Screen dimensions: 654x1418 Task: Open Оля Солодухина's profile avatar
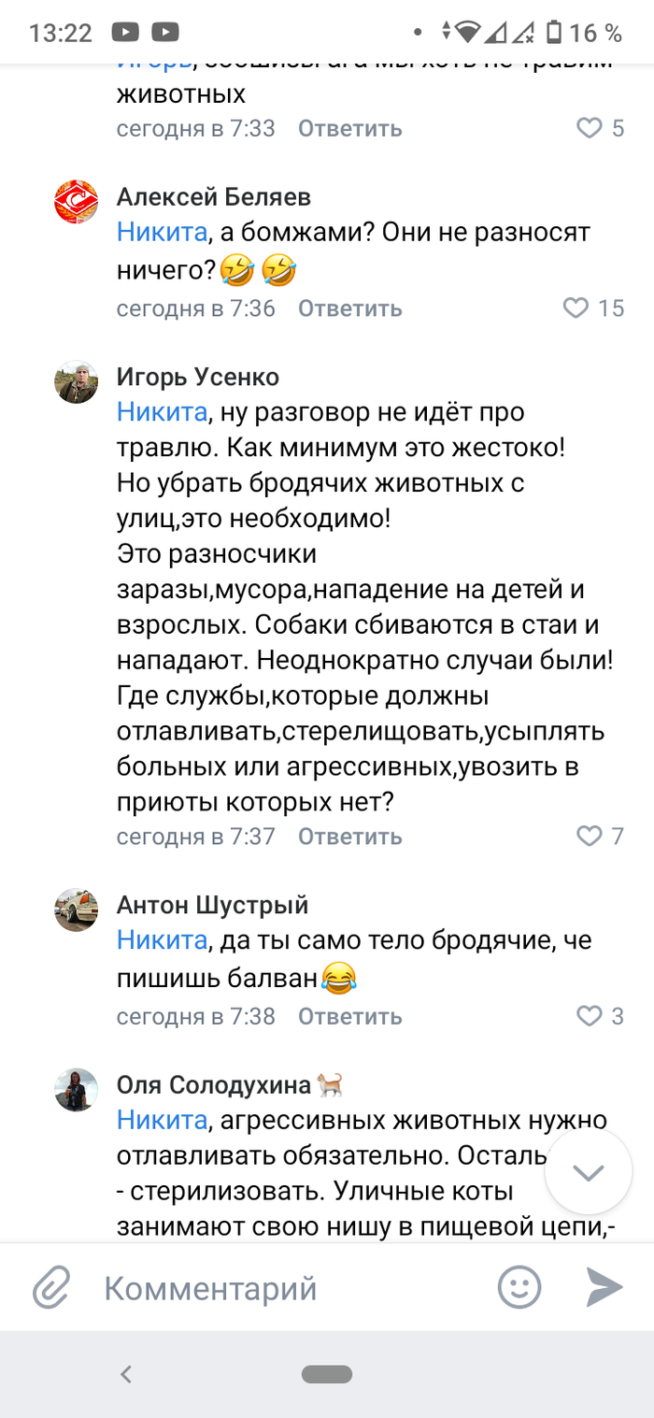77,1090
